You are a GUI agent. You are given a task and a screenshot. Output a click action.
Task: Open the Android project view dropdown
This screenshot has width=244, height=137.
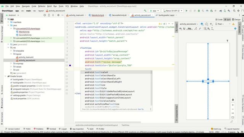tap(12, 15)
